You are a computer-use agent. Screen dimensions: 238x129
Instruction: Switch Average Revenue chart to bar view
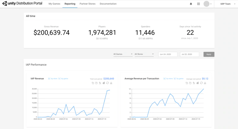click(197, 83)
